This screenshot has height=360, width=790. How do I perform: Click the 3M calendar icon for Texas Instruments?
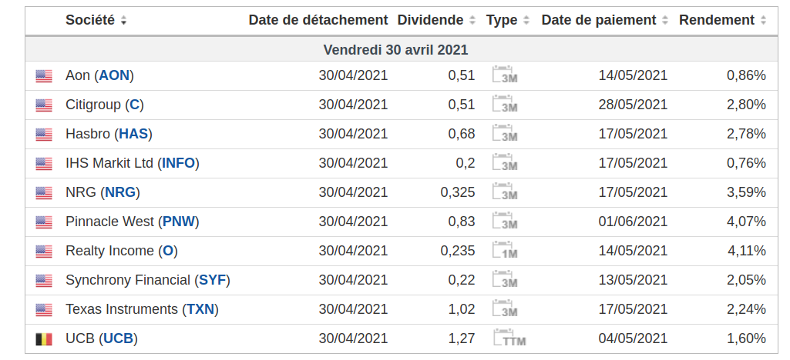[x=505, y=308]
